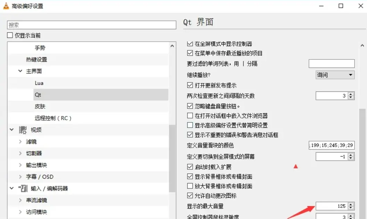Increase 显示的最大音量 with the up arrow
Screen dimensions: 367x219
351,204
